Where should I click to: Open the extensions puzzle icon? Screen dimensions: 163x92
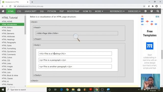point(153,6)
